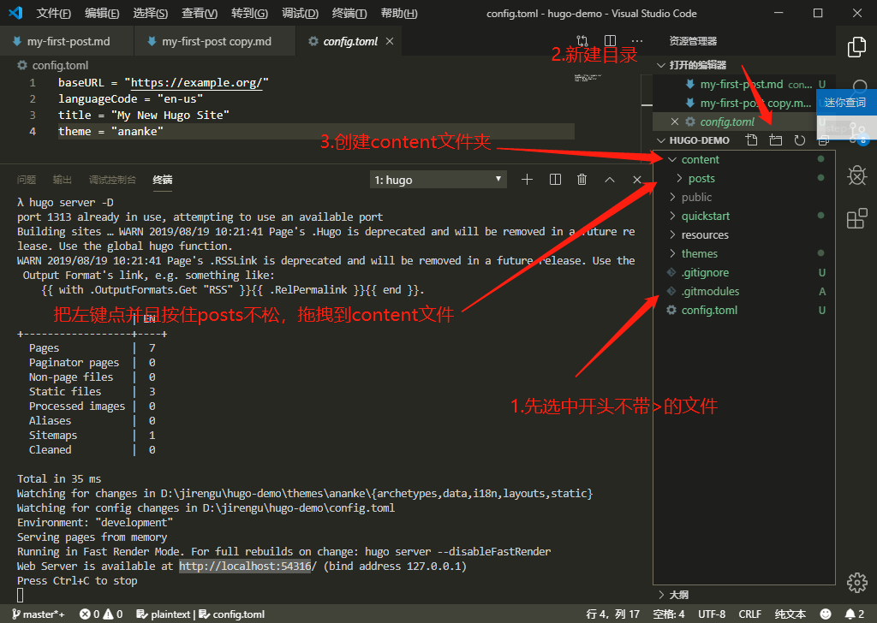Maximize the panel with the up chevron
877x623 pixels.
click(x=610, y=180)
